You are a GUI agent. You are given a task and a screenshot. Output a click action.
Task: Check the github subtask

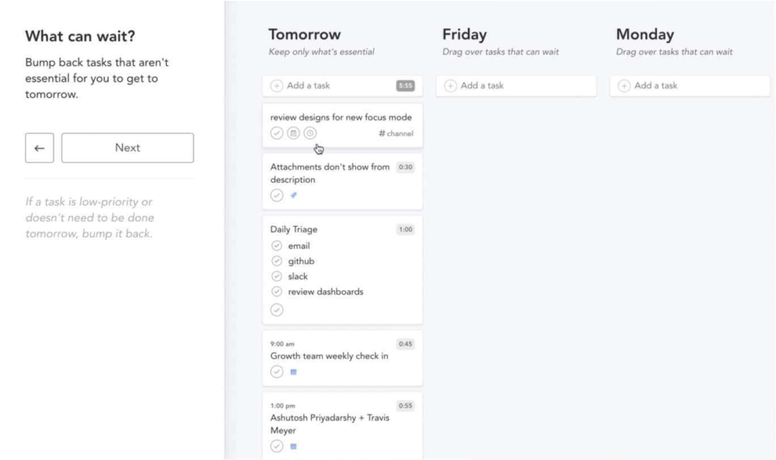pos(277,261)
